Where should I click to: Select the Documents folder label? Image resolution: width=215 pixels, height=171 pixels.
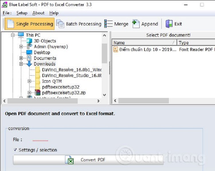point(45,58)
